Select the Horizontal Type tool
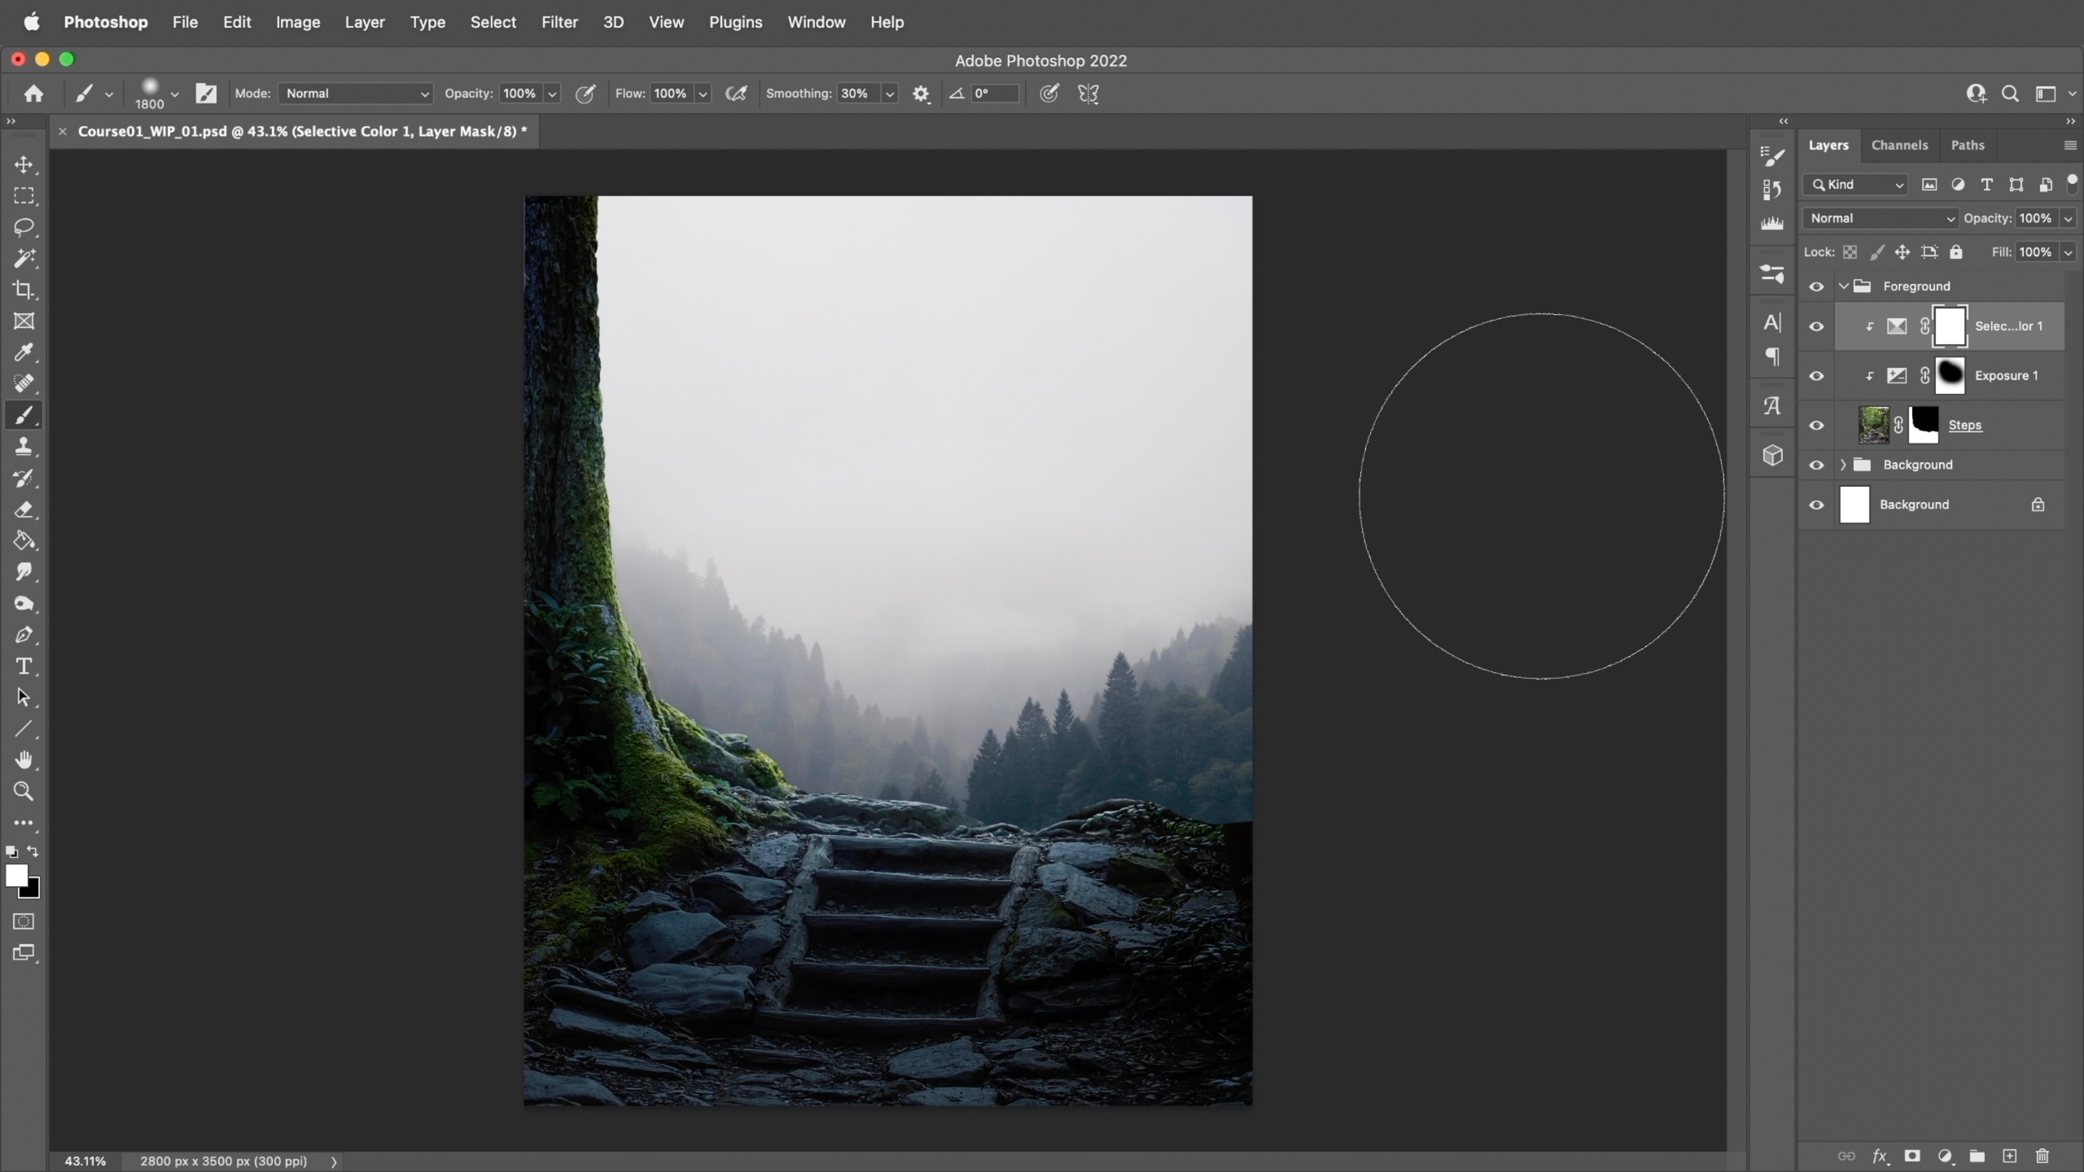The width and height of the screenshot is (2084, 1172). pos(24,667)
